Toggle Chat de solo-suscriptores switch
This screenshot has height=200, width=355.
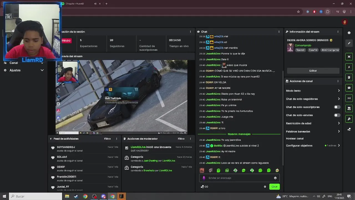[337, 107]
